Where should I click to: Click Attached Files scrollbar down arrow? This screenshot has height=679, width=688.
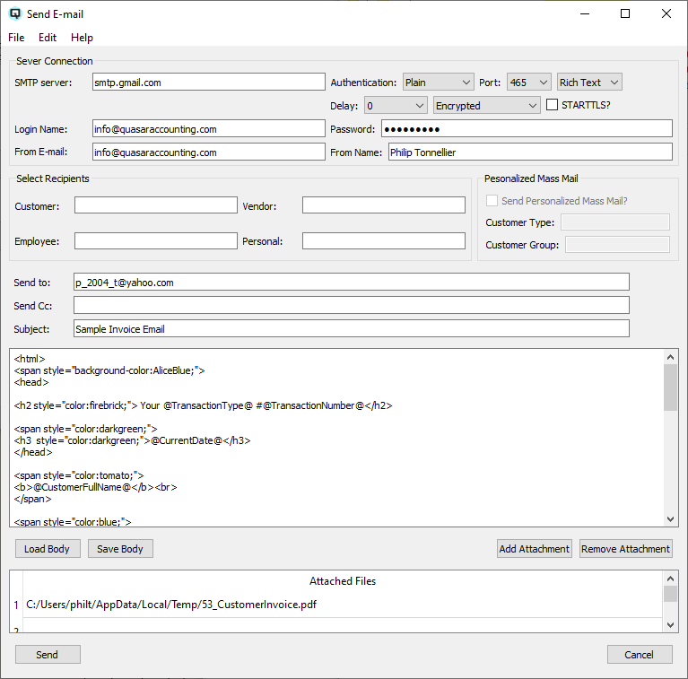pyautogui.click(x=670, y=624)
